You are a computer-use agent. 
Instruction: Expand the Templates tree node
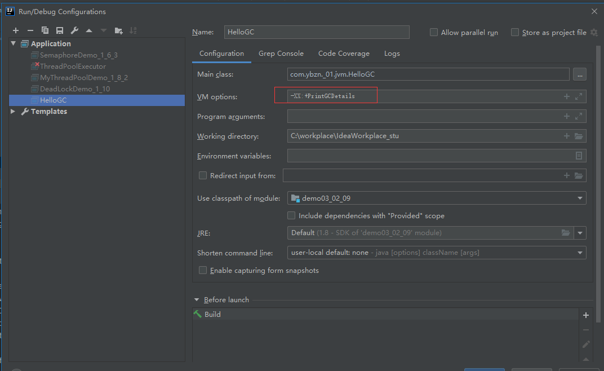tap(13, 111)
